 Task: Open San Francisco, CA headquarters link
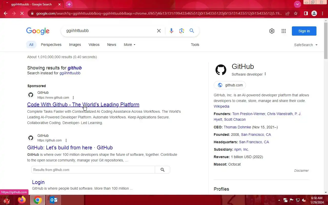[254, 142]
